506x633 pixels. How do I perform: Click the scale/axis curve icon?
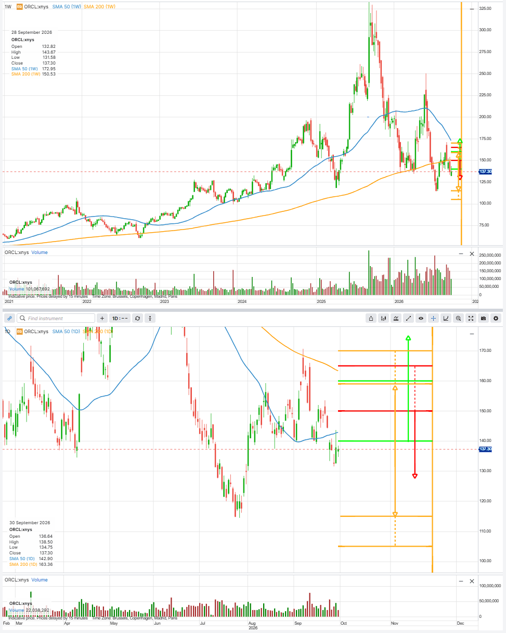446,318
